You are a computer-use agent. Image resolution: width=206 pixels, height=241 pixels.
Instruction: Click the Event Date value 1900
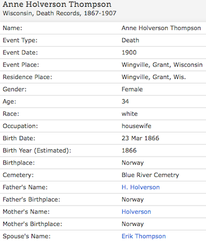(129, 52)
